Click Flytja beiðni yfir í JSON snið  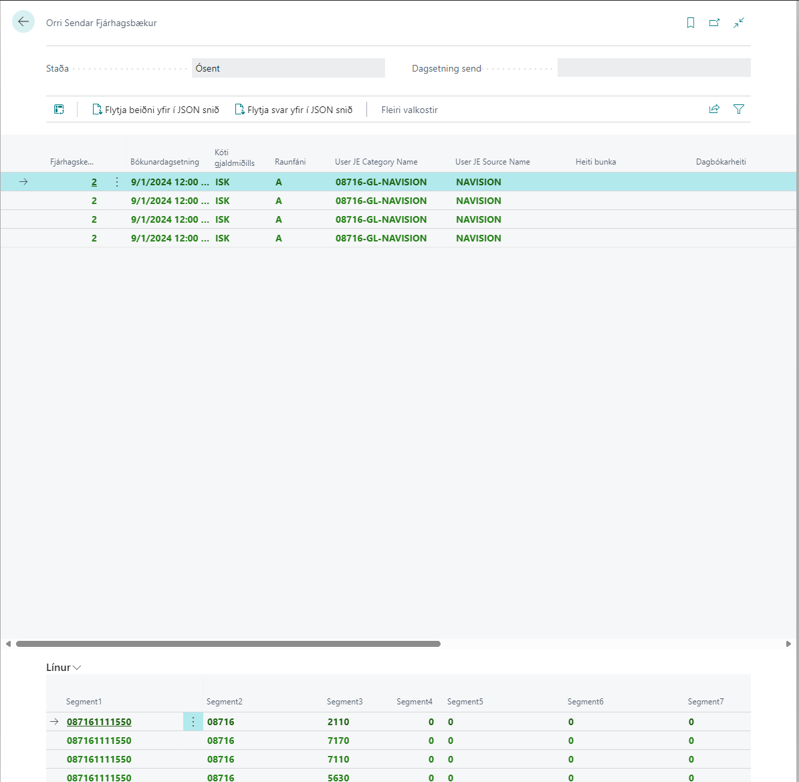tap(156, 110)
